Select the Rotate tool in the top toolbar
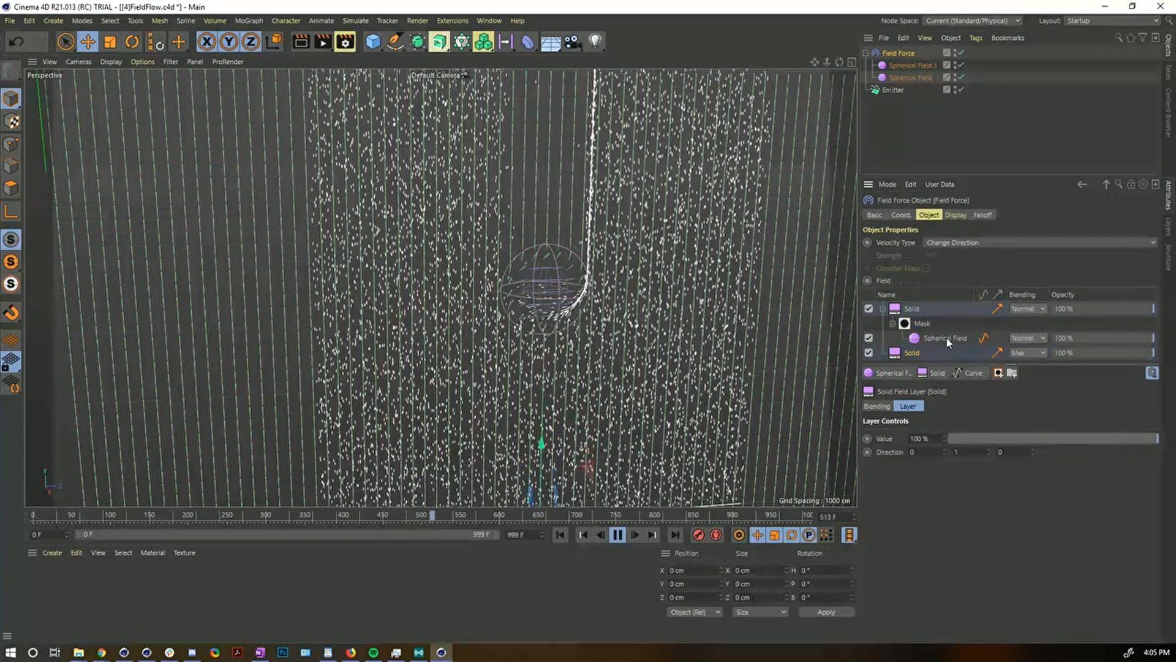1176x662 pixels. point(132,42)
